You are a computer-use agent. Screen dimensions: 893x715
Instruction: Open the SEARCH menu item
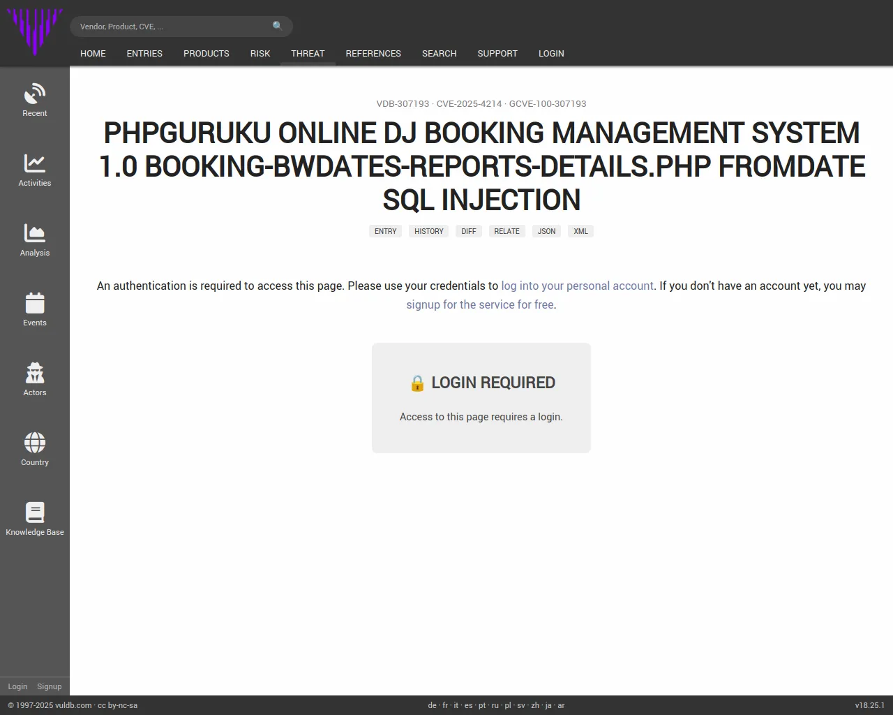click(x=440, y=53)
